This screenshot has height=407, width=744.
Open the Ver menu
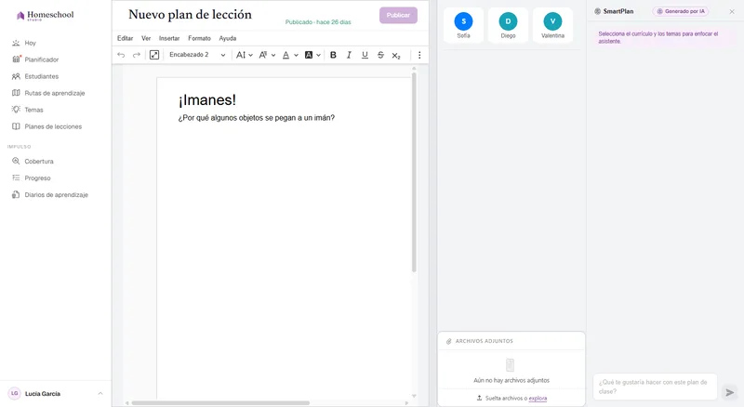point(146,38)
